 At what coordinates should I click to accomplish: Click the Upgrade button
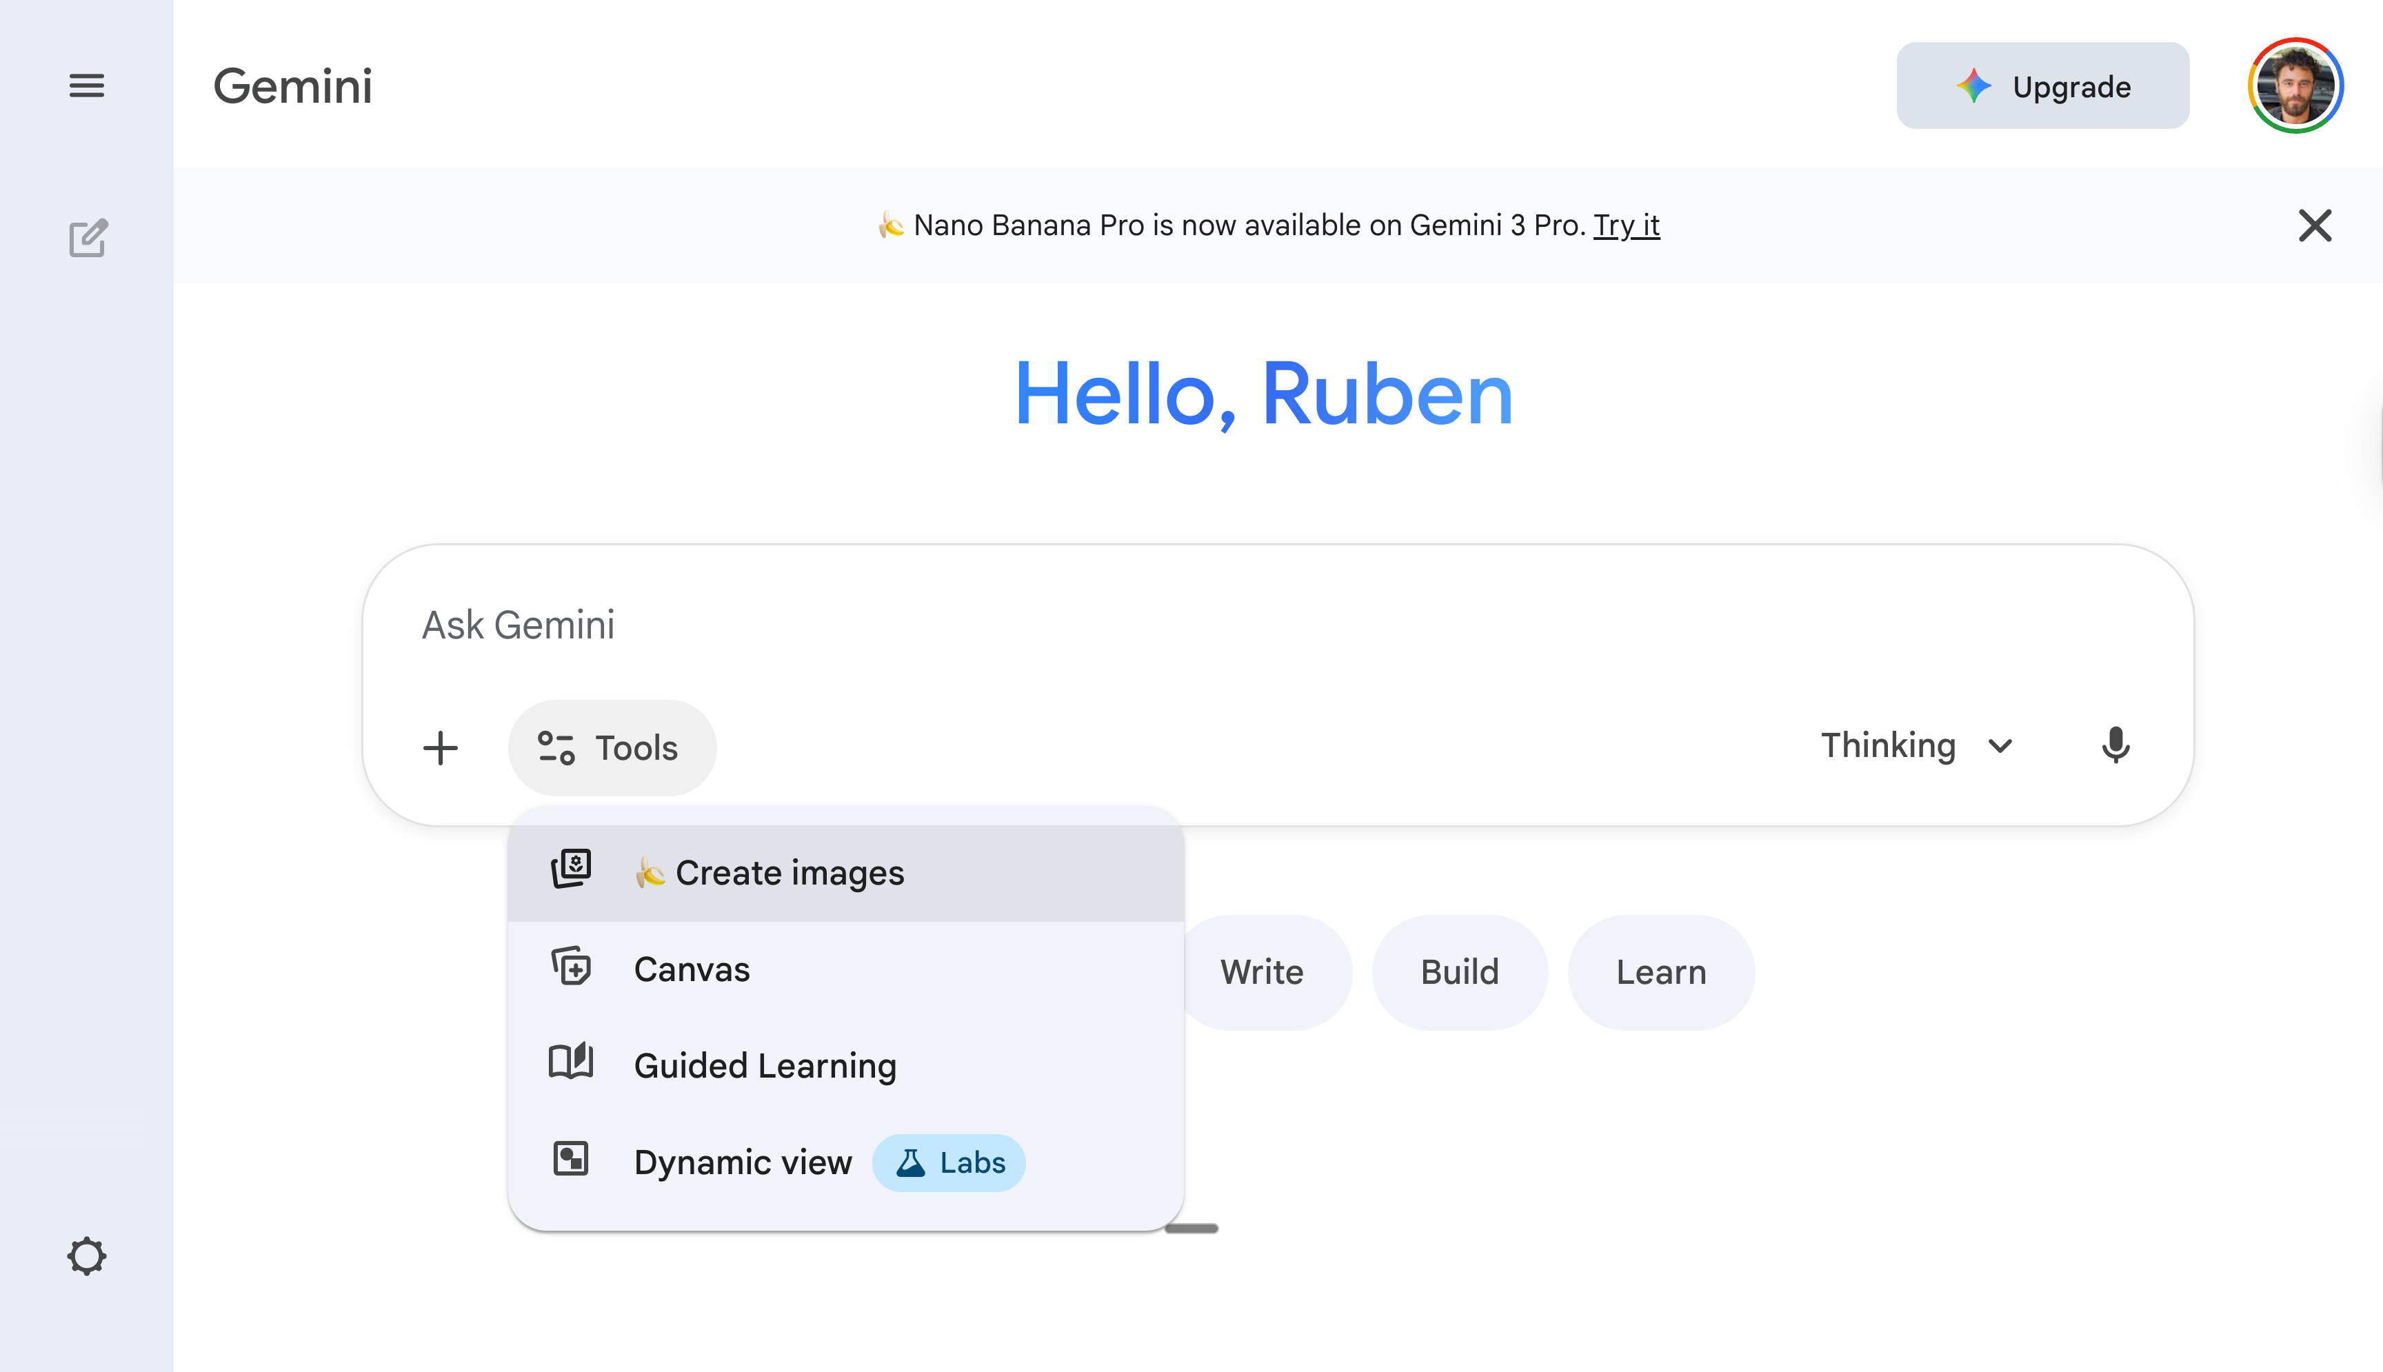[2042, 85]
